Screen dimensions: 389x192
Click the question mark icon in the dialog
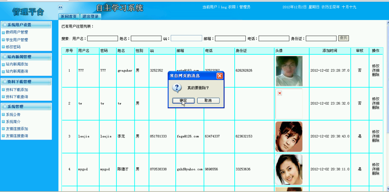[176, 88]
